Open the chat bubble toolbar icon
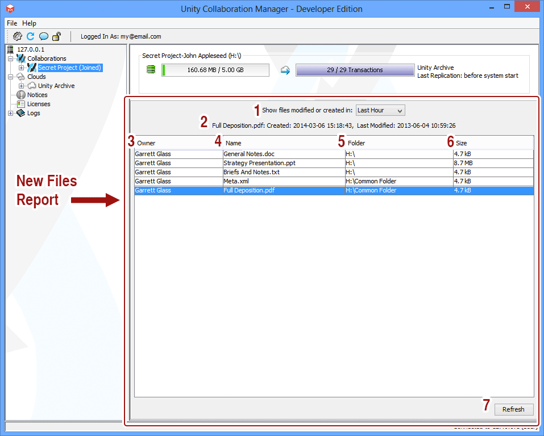Viewport: 544px width, 436px height. coord(44,36)
